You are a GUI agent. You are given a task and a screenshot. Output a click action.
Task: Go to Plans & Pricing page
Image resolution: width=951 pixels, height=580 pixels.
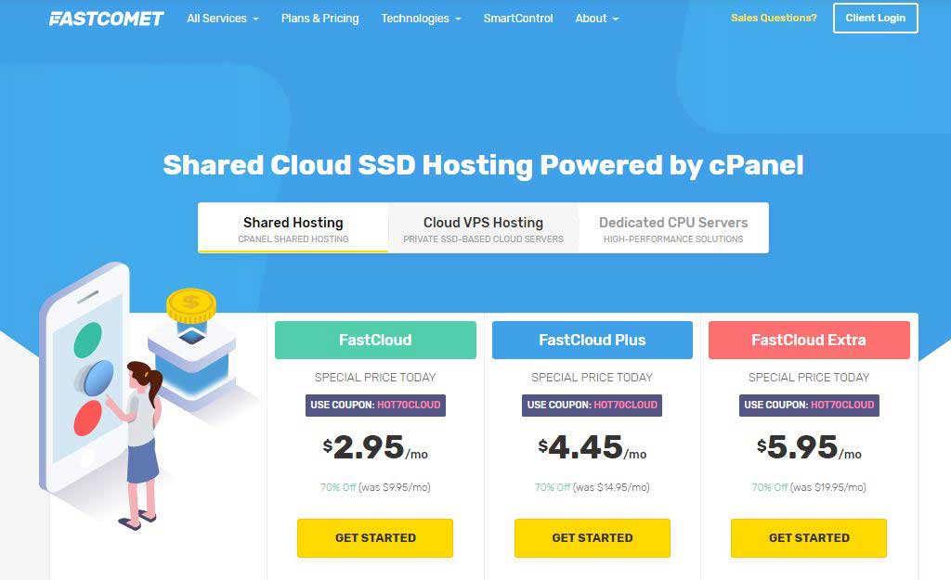[319, 19]
